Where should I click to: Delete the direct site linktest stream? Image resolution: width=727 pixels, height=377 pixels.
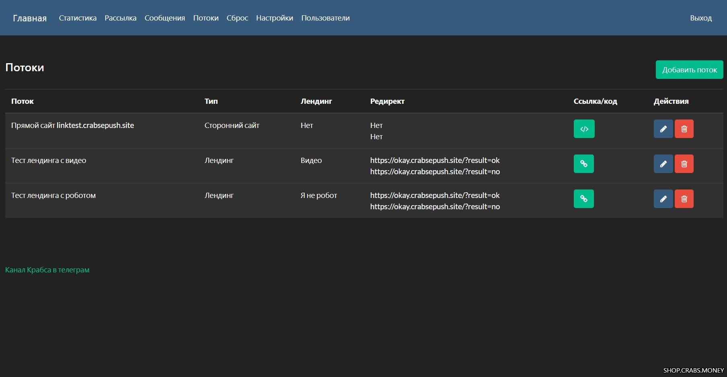[x=684, y=129]
